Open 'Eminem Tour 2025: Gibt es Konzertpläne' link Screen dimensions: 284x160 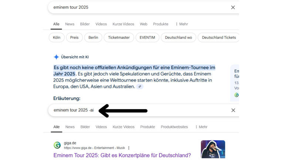click(x=122, y=155)
